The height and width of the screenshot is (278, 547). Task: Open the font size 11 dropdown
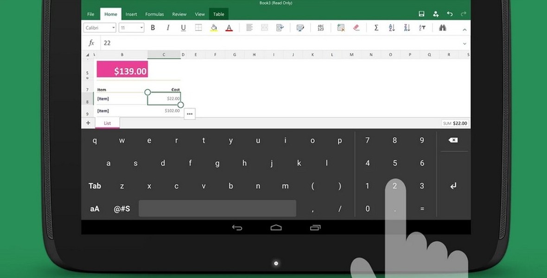coord(132,28)
